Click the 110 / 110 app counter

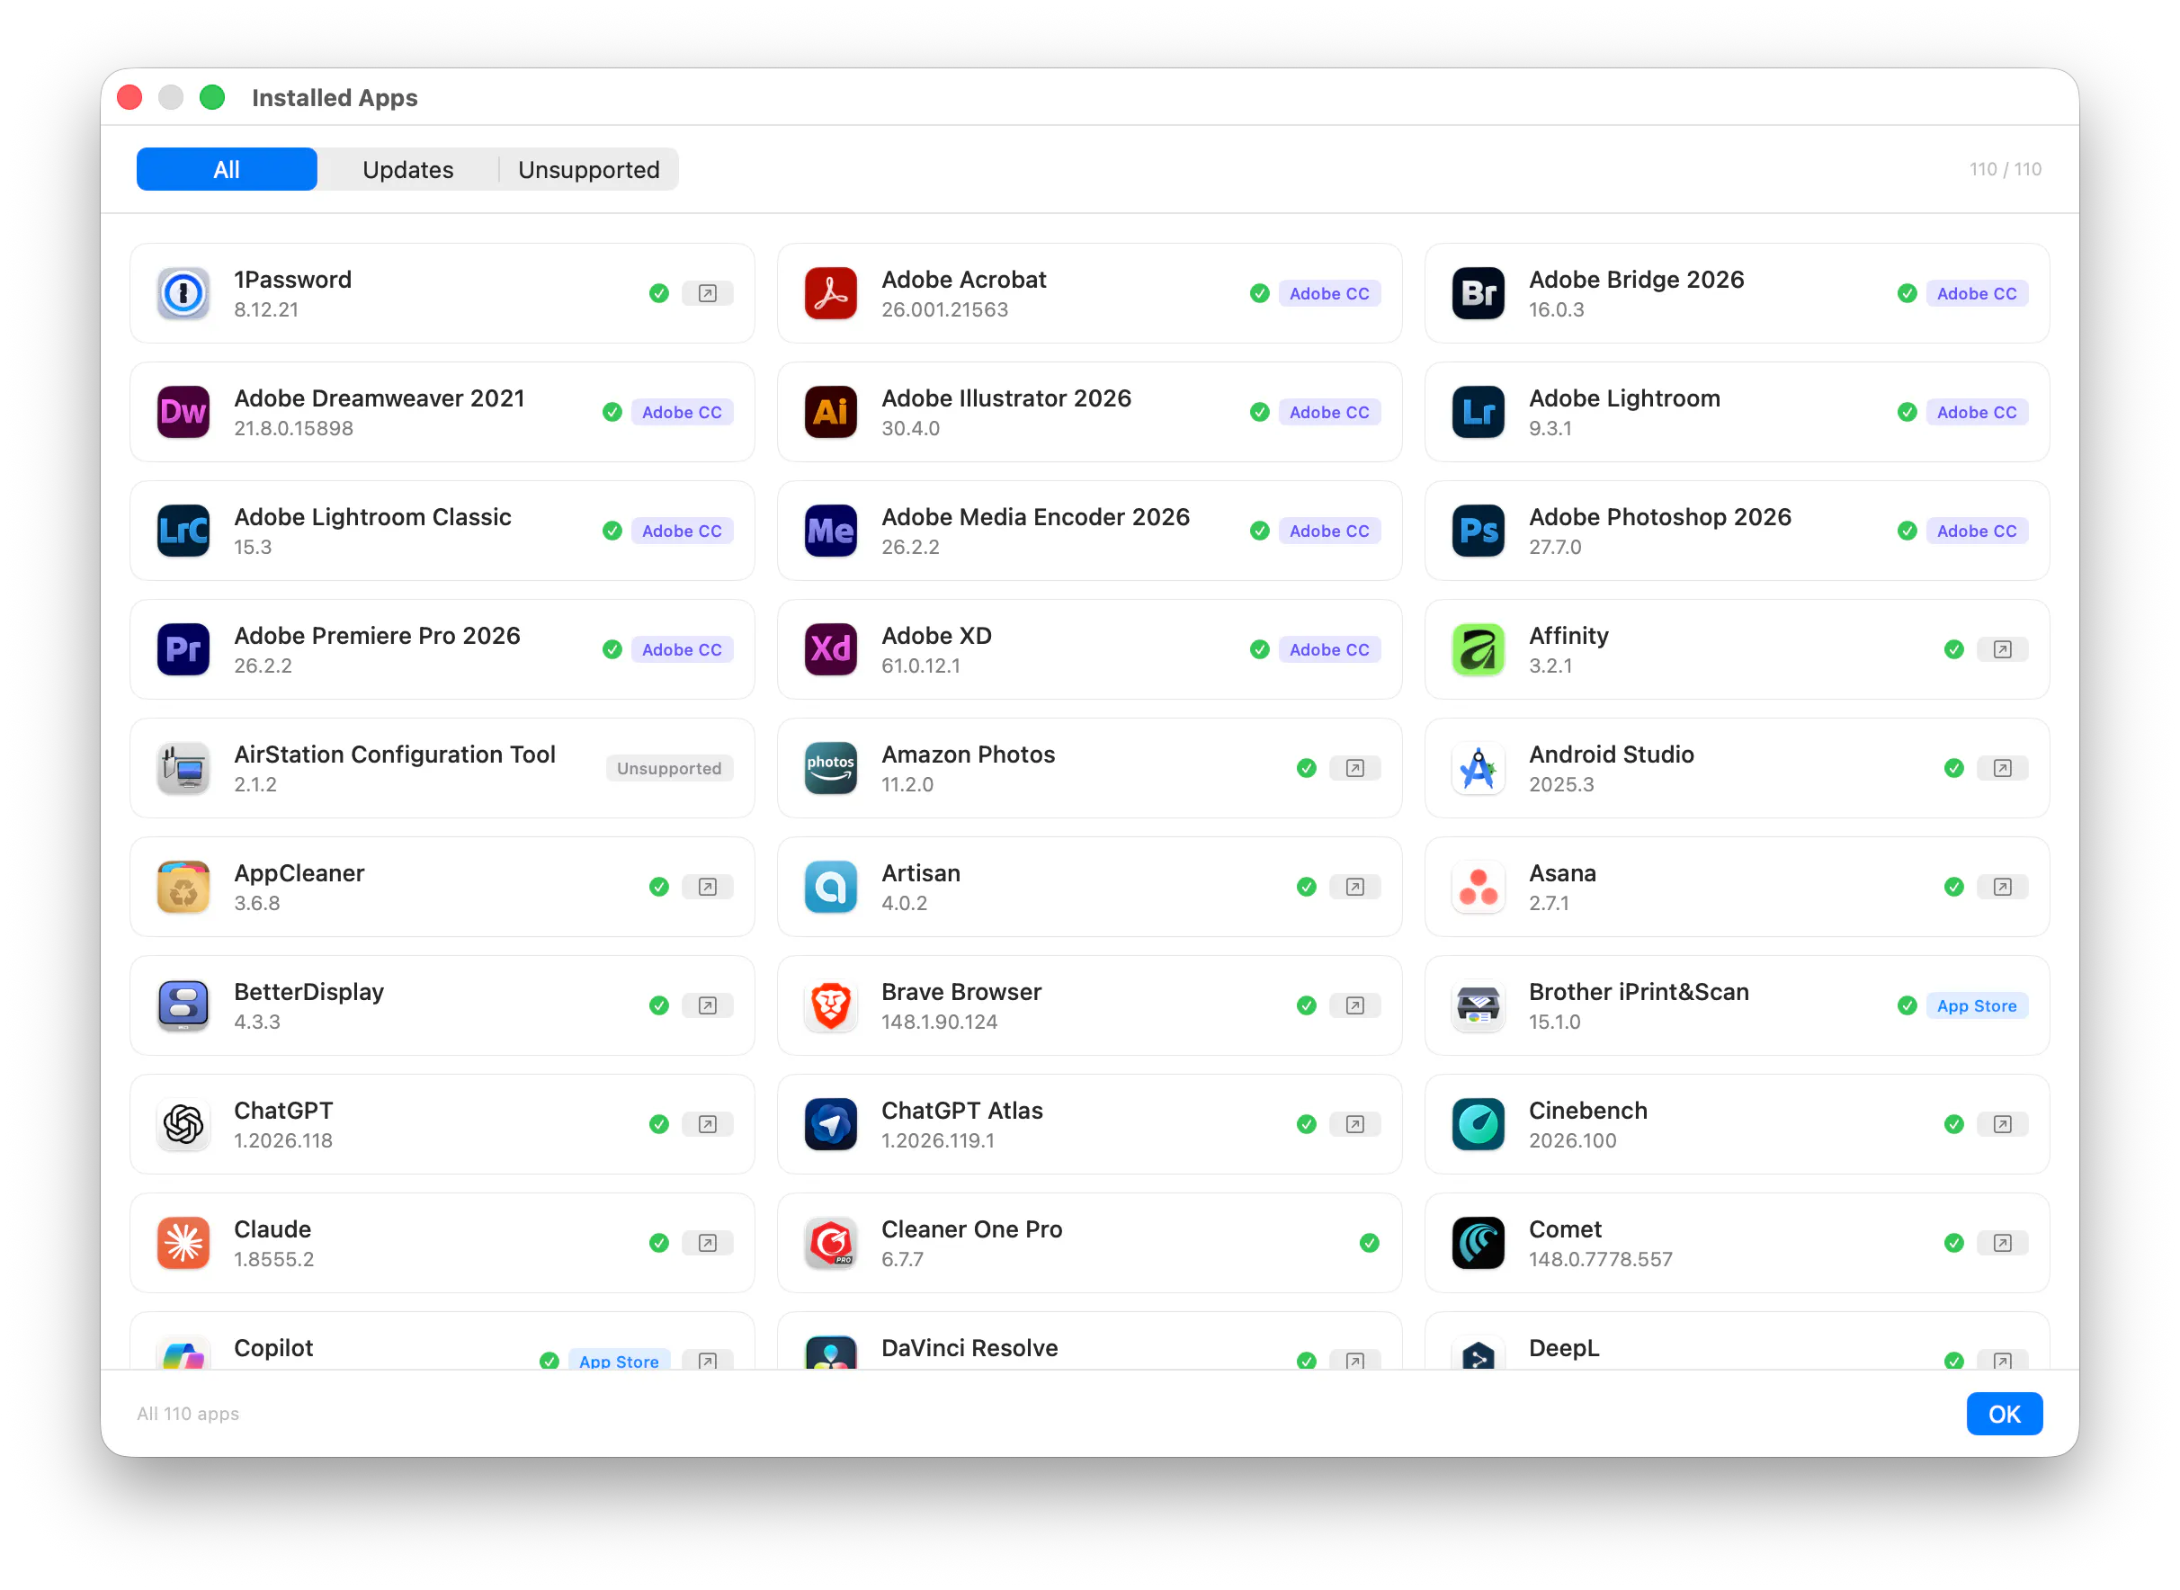2005,169
